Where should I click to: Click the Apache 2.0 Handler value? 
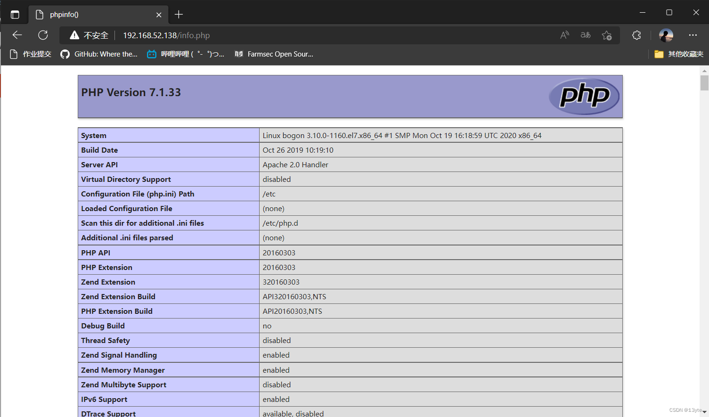coord(295,164)
